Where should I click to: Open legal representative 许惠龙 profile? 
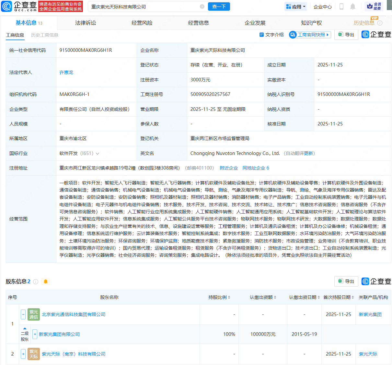point(66,72)
